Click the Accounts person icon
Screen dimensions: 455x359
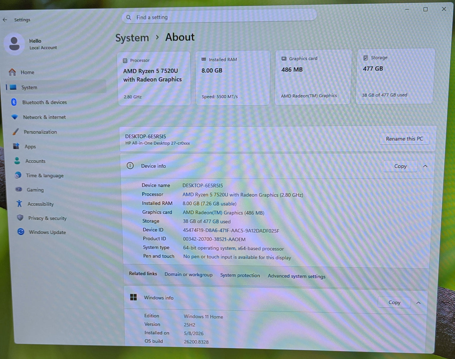[x=17, y=161]
